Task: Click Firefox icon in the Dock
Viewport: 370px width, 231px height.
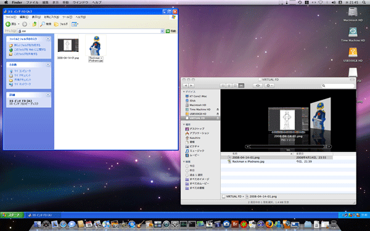Action: pos(269,224)
